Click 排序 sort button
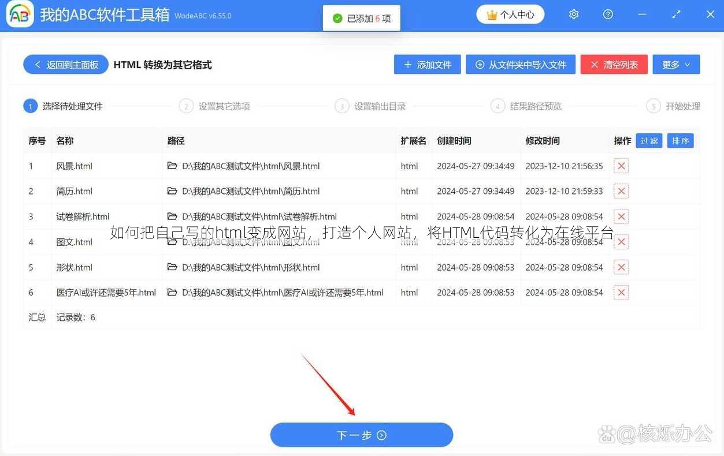The image size is (724, 456). point(680,141)
